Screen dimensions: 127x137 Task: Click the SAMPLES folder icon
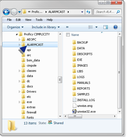[74, 94]
